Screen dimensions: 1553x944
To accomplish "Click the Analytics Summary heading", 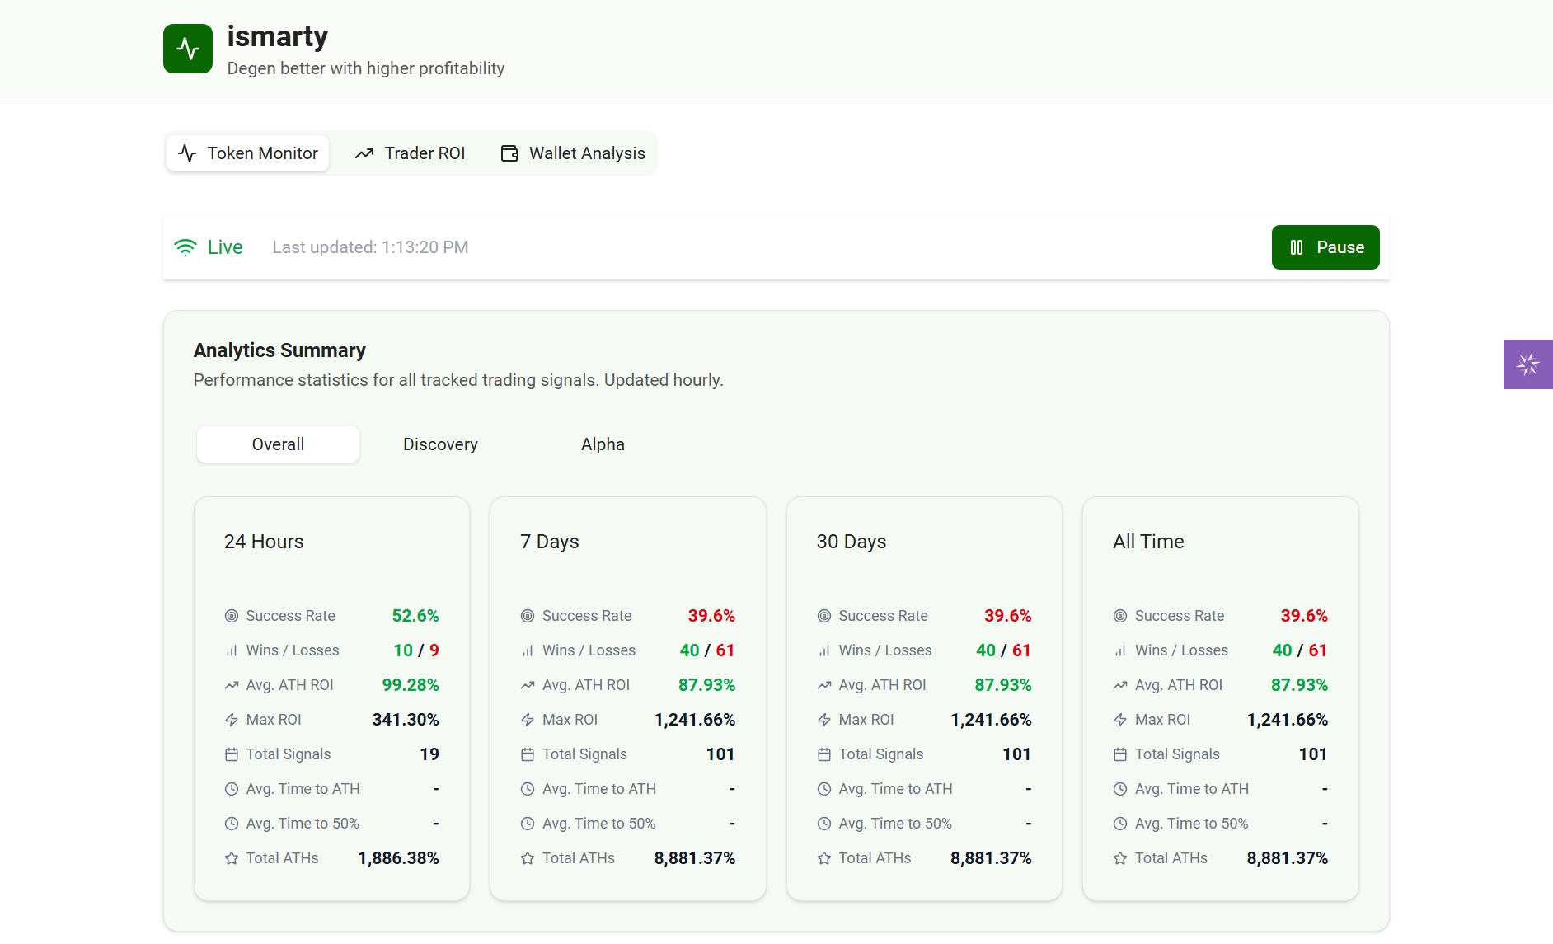I will click(x=279, y=350).
